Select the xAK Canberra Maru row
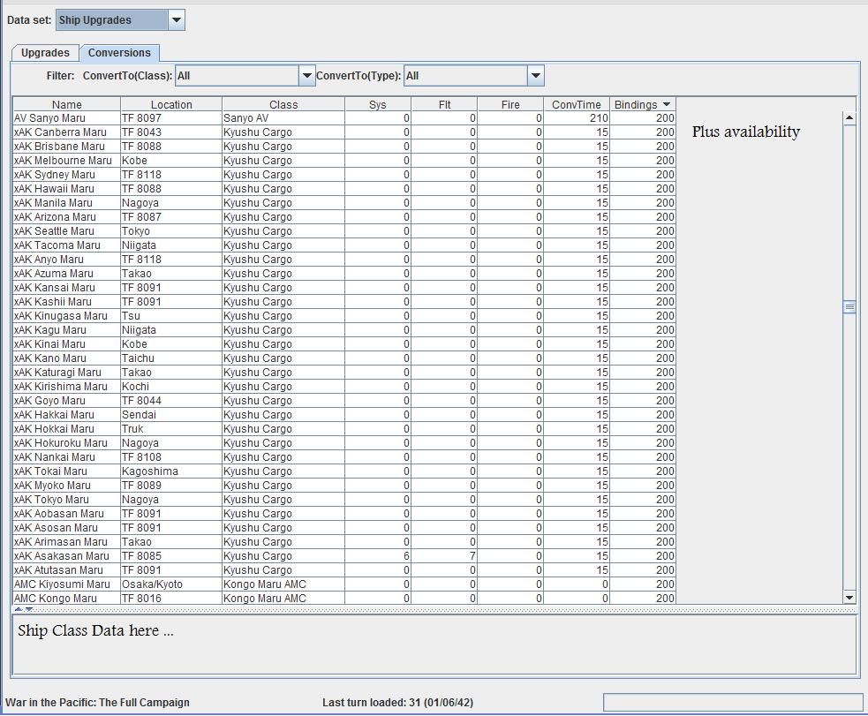The image size is (868, 716). point(343,132)
